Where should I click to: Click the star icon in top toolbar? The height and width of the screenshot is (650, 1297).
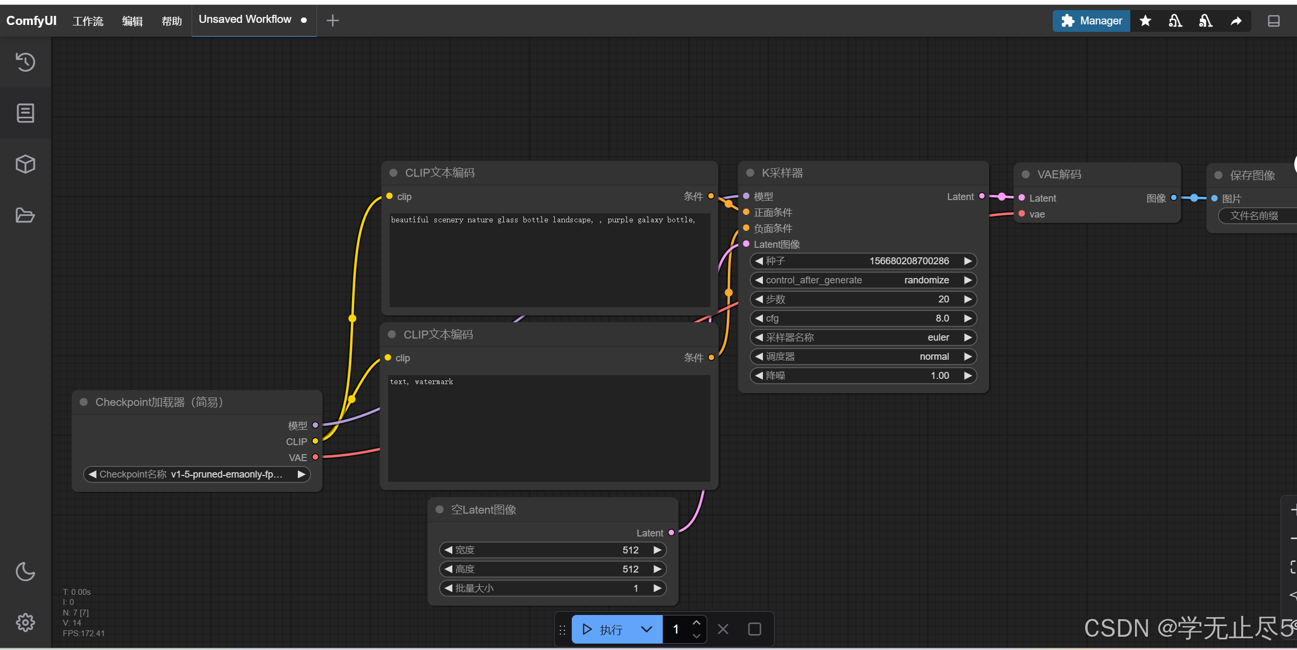pyautogui.click(x=1145, y=21)
